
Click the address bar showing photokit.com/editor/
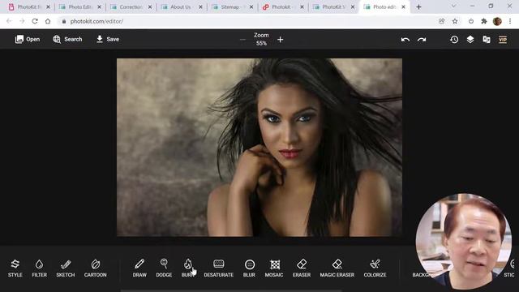(248, 21)
